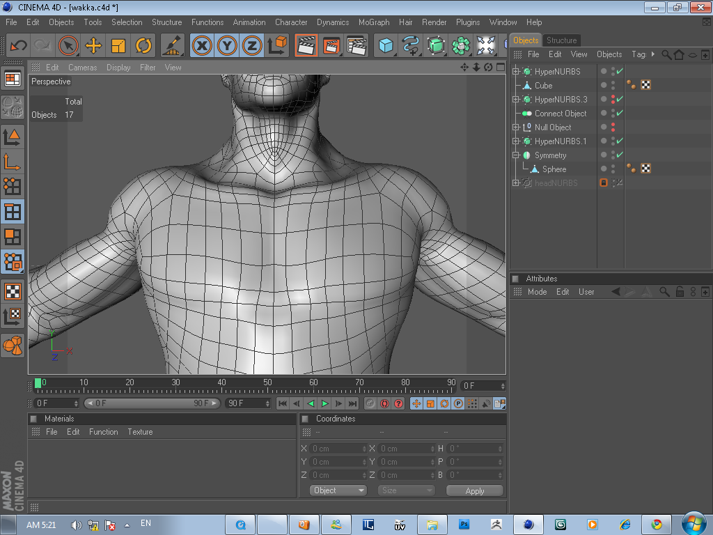Open the Size dropdown in Coordinates

click(x=406, y=490)
